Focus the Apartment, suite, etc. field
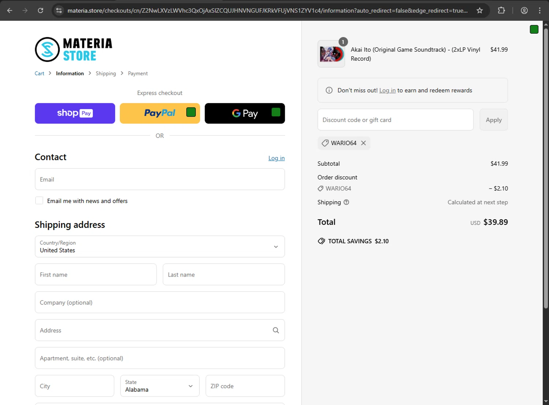 coord(160,358)
